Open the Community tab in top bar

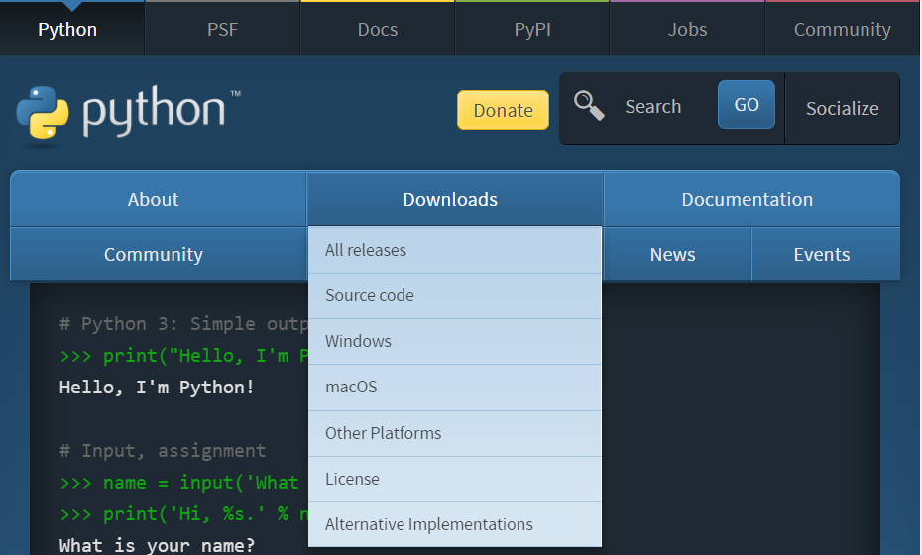click(x=843, y=29)
